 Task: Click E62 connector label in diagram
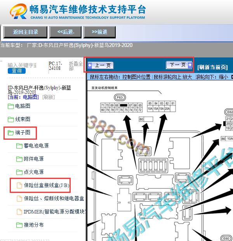pos(230,112)
